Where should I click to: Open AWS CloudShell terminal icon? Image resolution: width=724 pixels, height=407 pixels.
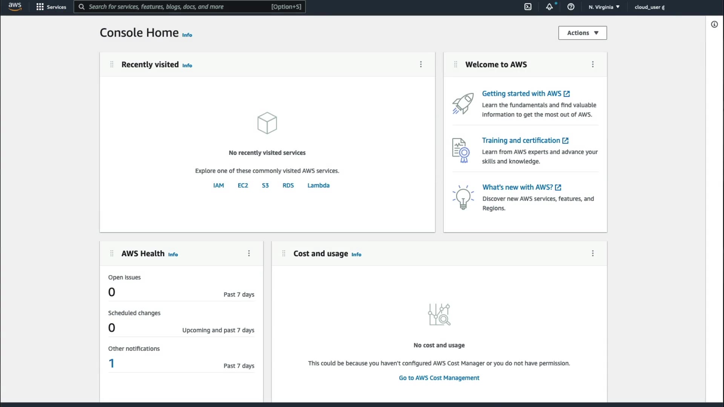click(x=528, y=7)
